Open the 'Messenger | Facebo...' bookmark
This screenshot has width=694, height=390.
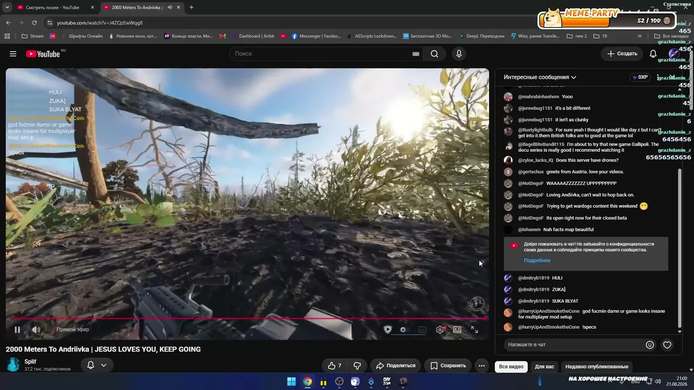click(x=317, y=36)
